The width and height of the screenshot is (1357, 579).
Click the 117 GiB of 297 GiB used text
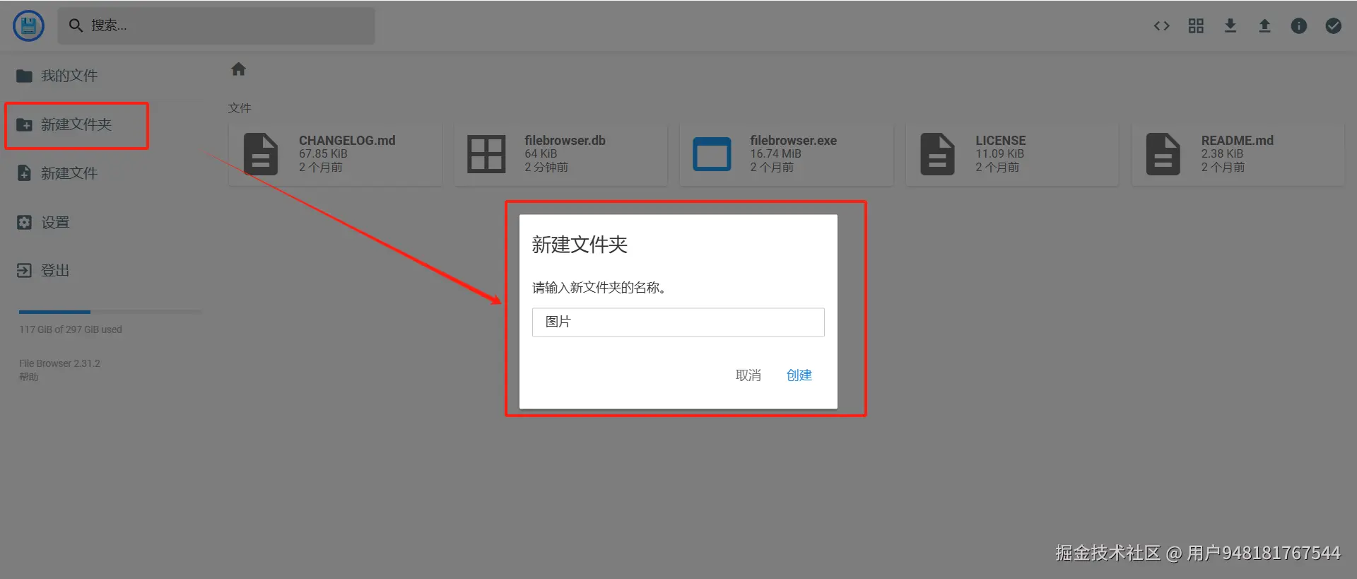click(x=71, y=329)
